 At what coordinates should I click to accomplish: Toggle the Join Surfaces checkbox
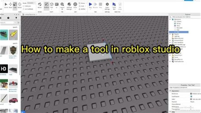point(23,9)
